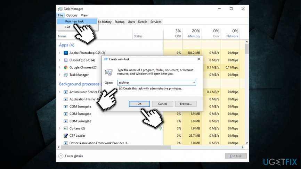Viewport: 301px width, 169px height.
Task: Expand Adobe Photoshop CS5 process group
Action: 59,53
